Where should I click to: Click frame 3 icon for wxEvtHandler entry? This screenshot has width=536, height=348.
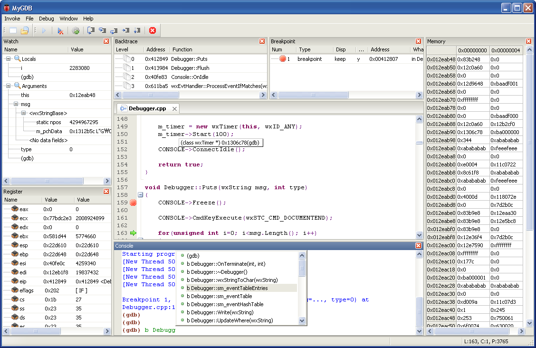click(x=127, y=86)
